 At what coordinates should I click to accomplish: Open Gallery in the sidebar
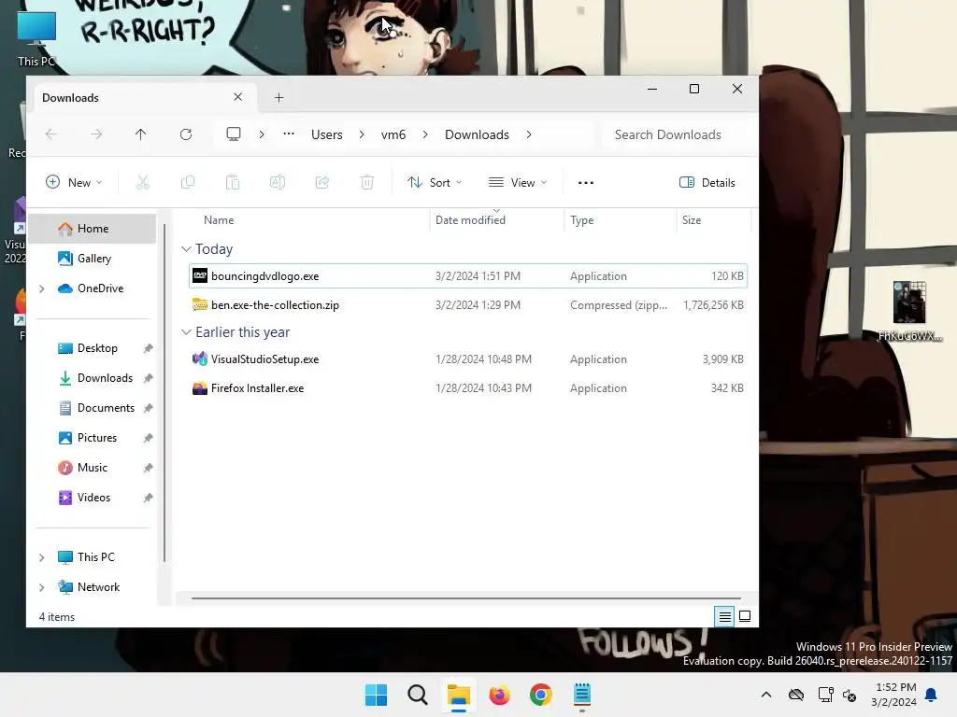tap(93, 259)
